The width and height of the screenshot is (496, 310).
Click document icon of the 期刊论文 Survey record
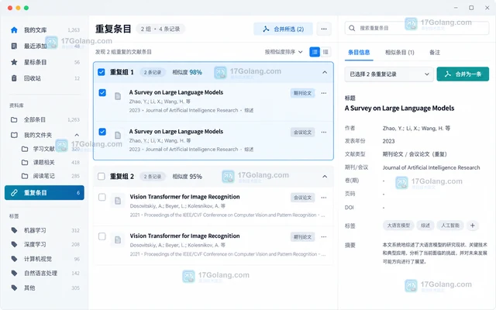point(118,96)
